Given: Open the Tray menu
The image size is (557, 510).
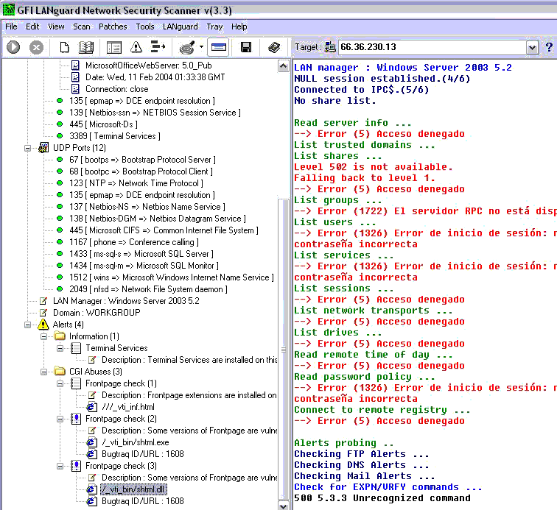Looking at the screenshot, I should click(214, 26).
